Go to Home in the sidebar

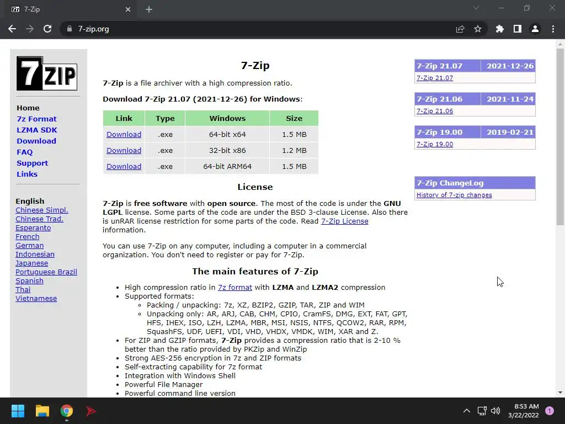[28, 108]
